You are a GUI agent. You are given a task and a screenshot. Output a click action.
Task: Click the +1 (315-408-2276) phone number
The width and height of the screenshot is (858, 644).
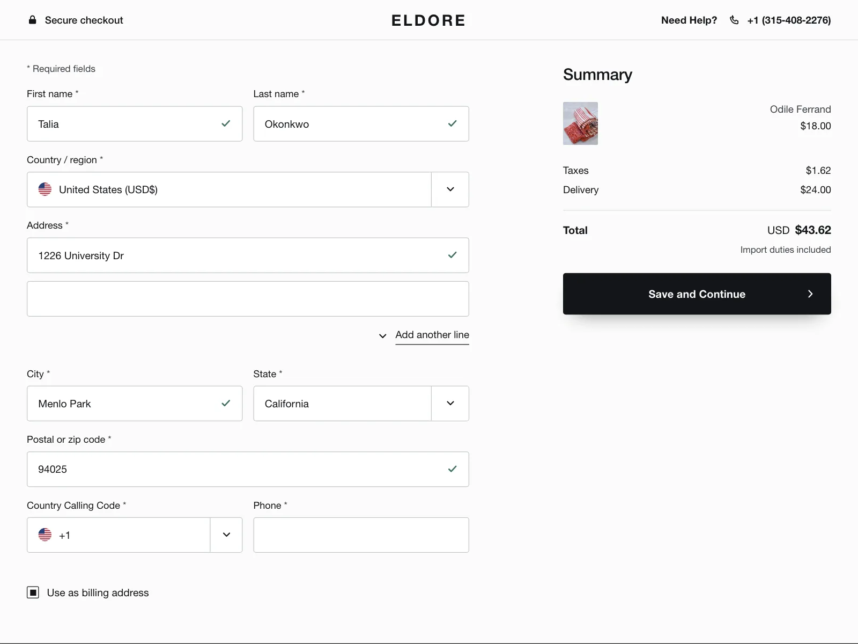pos(789,20)
